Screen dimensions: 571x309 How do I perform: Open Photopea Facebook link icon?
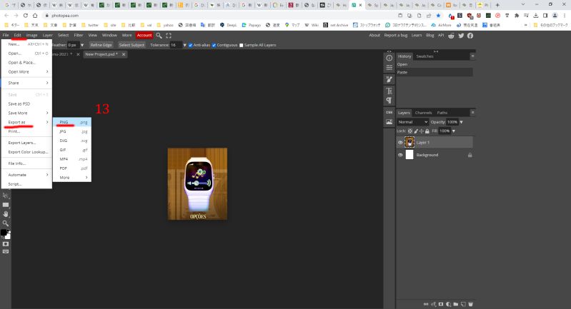coord(470,36)
